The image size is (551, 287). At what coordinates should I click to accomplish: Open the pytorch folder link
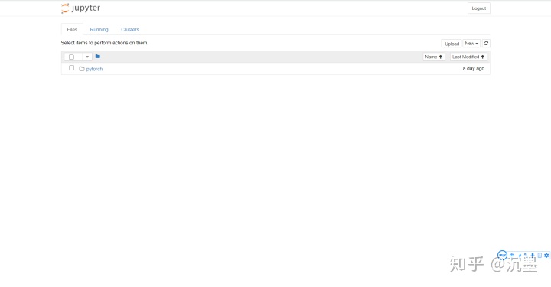95,69
